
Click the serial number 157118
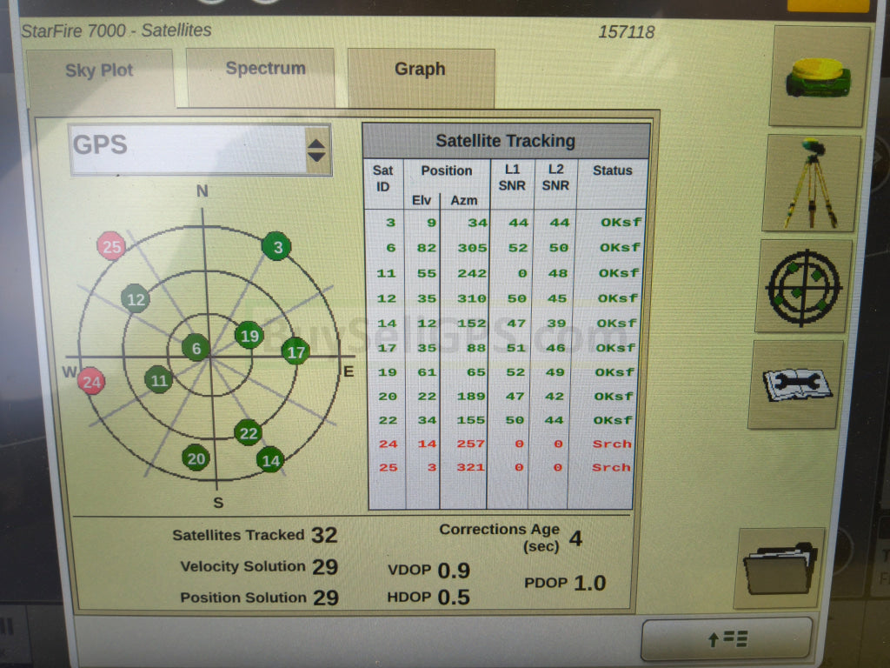[x=626, y=32]
